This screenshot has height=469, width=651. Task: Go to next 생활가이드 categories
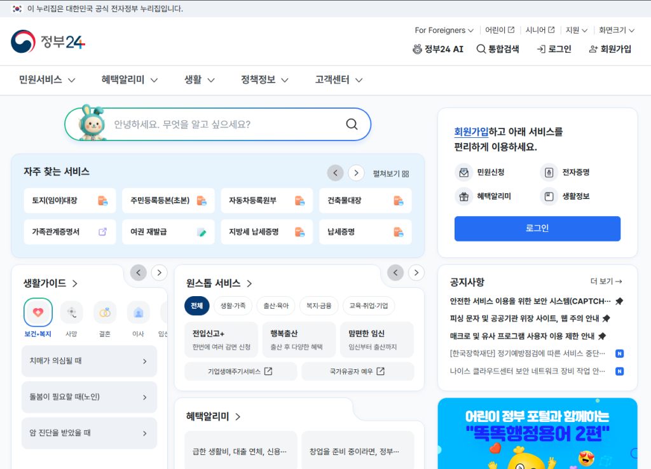coord(159,273)
